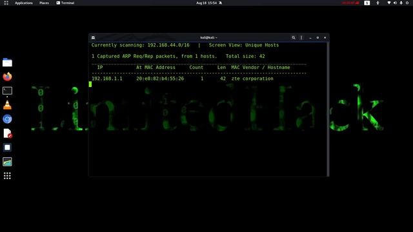Screen dimensions: 413x232
Task: Open the blue Chromium browser icon
Action: tap(7, 119)
